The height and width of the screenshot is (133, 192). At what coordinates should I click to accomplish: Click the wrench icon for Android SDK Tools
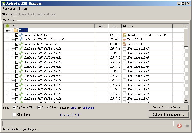click(x=21, y=35)
